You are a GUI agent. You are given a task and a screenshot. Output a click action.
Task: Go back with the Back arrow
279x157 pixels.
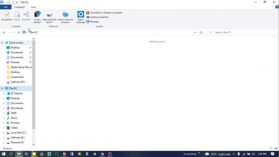click(4, 32)
